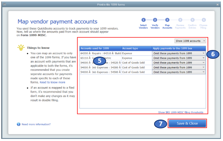The width and height of the screenshot is (223, 141).
Task: Select Cost of Goods Sold cell for 54500 row
Action: click(137, 72)
